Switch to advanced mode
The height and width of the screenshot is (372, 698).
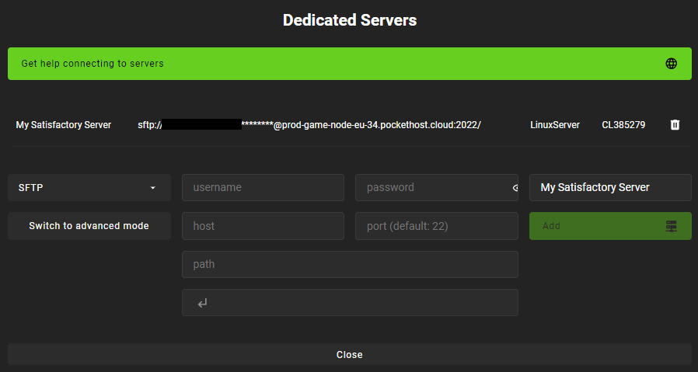(x=89, y=226)
